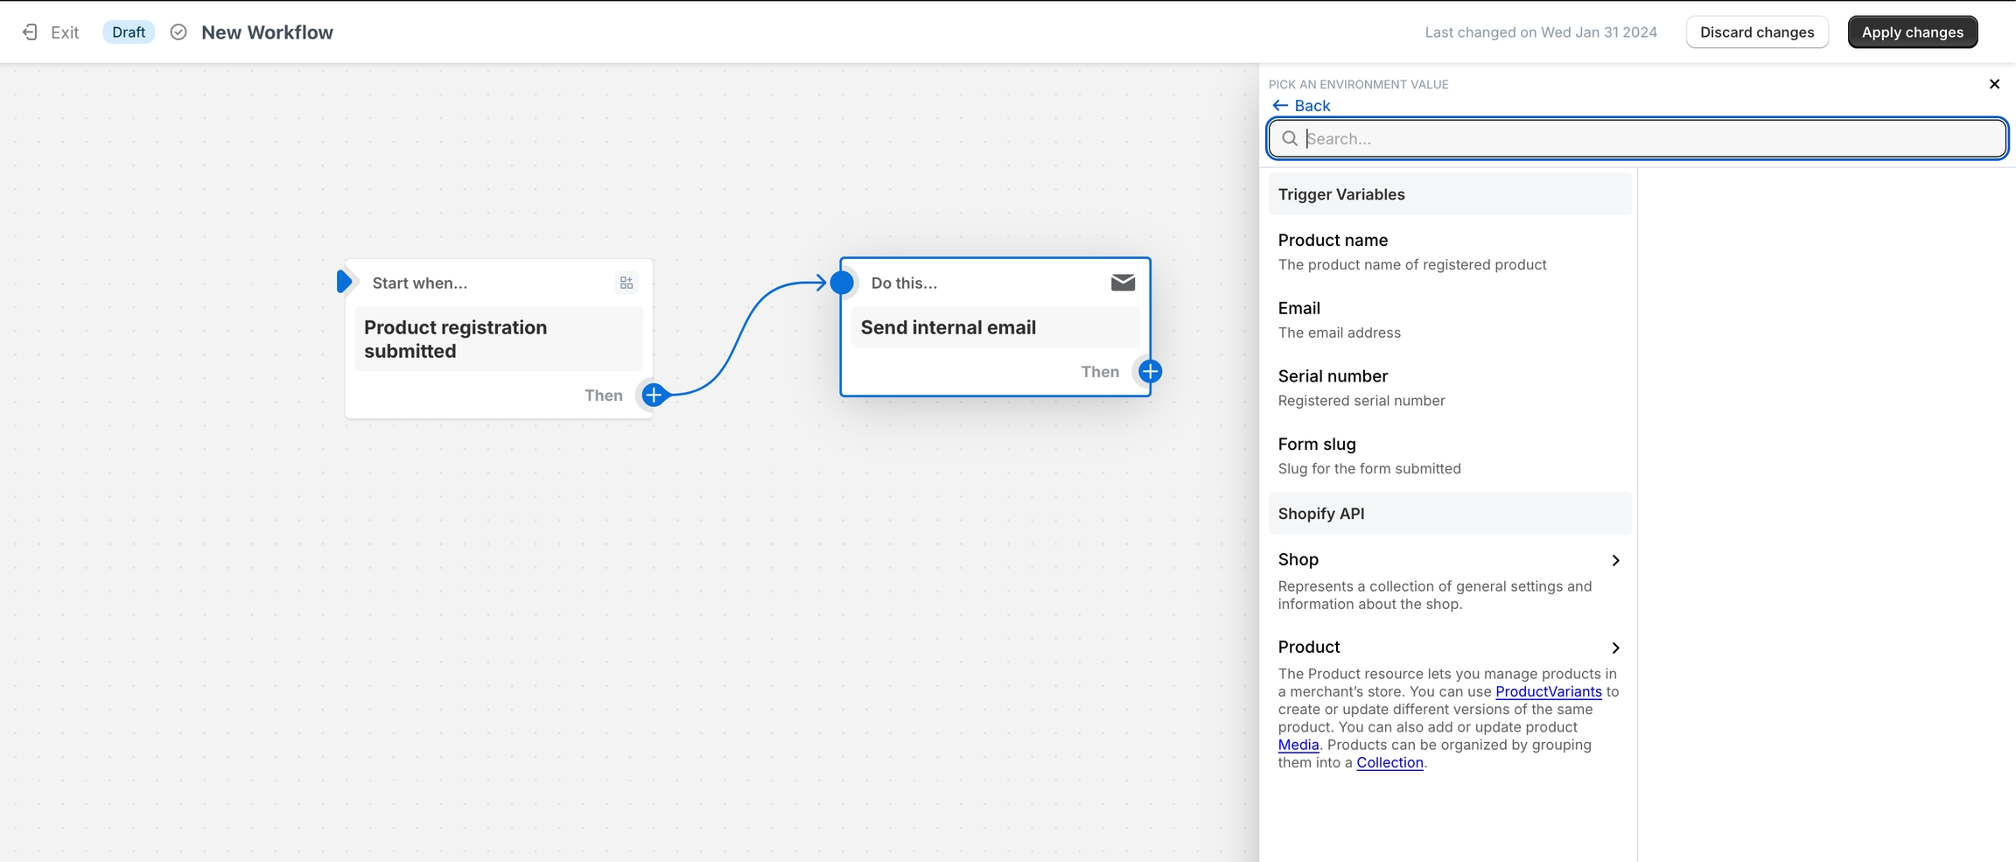Go Back in the environment value picker
2016x862 pixels.
[x=1301, y=106]
